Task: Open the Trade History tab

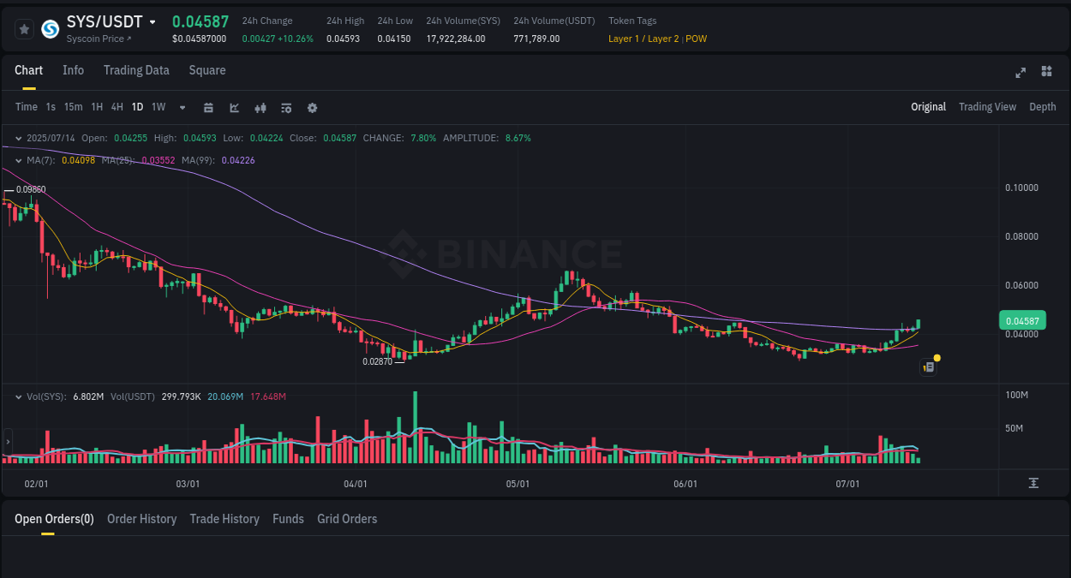Action: tap(224, 519)
